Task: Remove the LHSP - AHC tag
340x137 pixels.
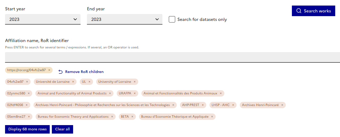Action: click(x=233, y=105)
